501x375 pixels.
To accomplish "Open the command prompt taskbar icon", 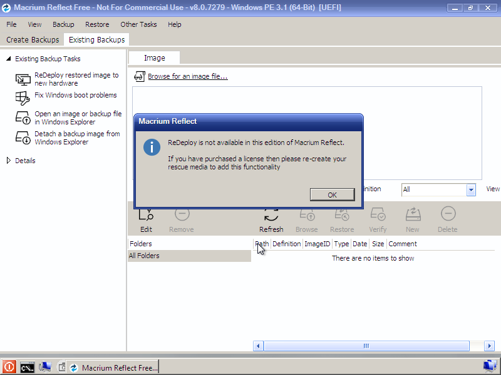I will 27,367.
